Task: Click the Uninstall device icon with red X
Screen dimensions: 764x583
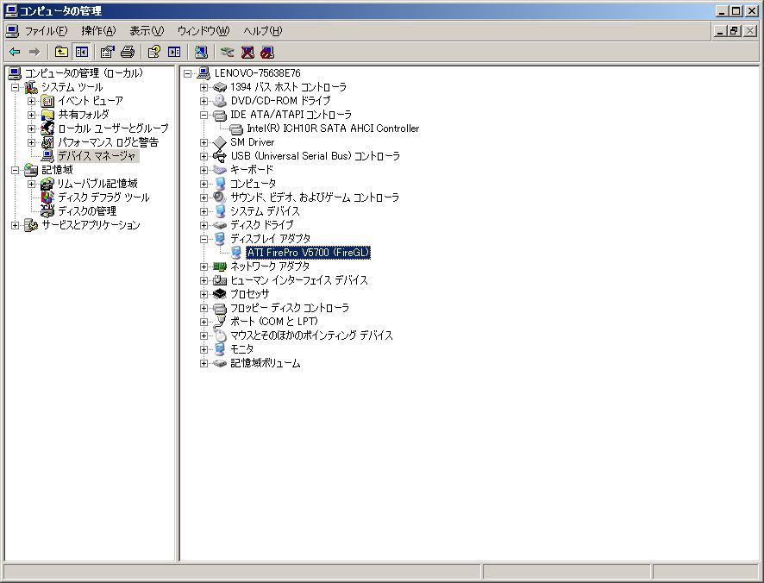Action: [x=247, y=52]
